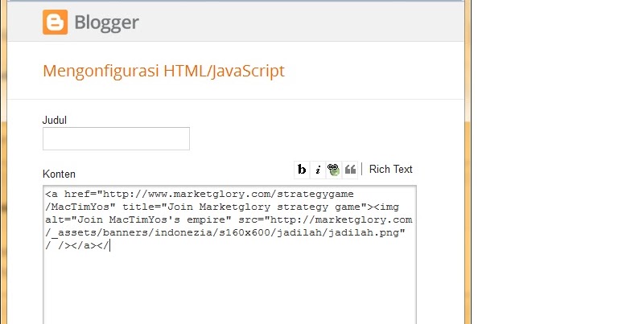
Task: Click the separator bar before Rich Text
Action: pos(362,170)
